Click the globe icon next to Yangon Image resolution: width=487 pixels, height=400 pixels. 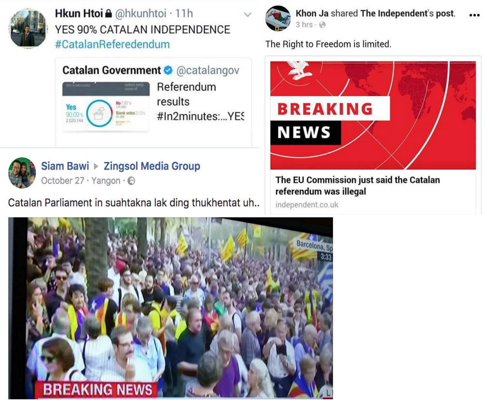coord(131,181)
